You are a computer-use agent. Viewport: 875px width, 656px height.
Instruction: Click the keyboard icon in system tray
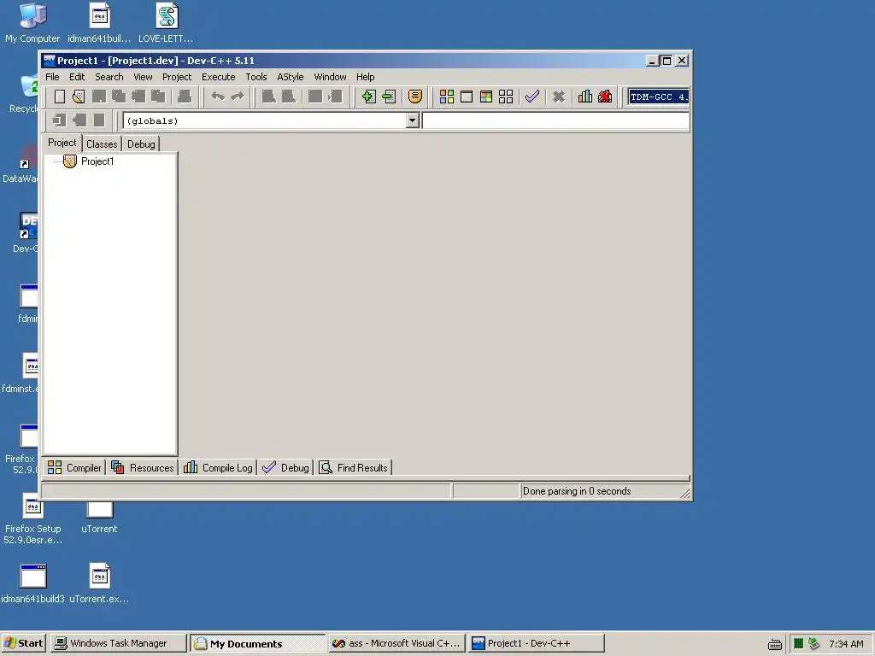[x=775, y=644]
